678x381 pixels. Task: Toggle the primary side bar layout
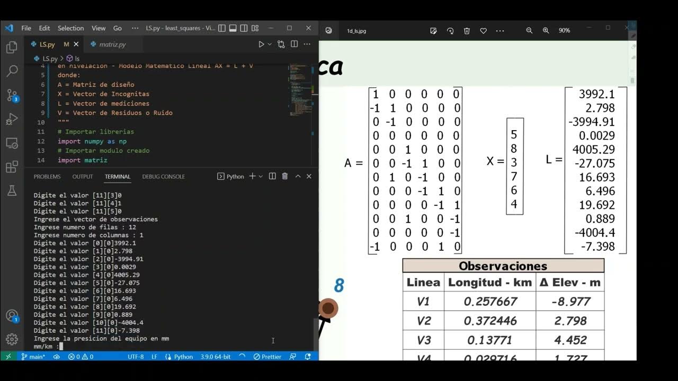(x=222, y=28)
